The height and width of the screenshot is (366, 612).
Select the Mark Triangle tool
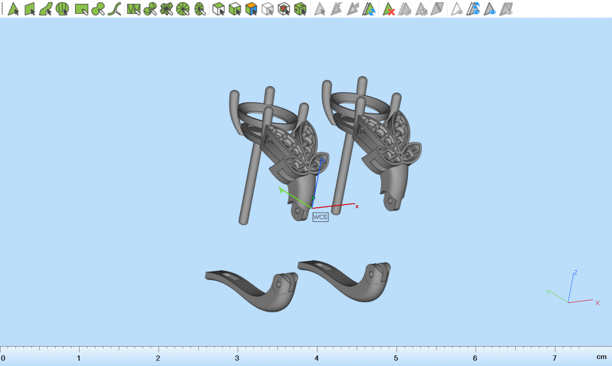(x=13, y=9)
